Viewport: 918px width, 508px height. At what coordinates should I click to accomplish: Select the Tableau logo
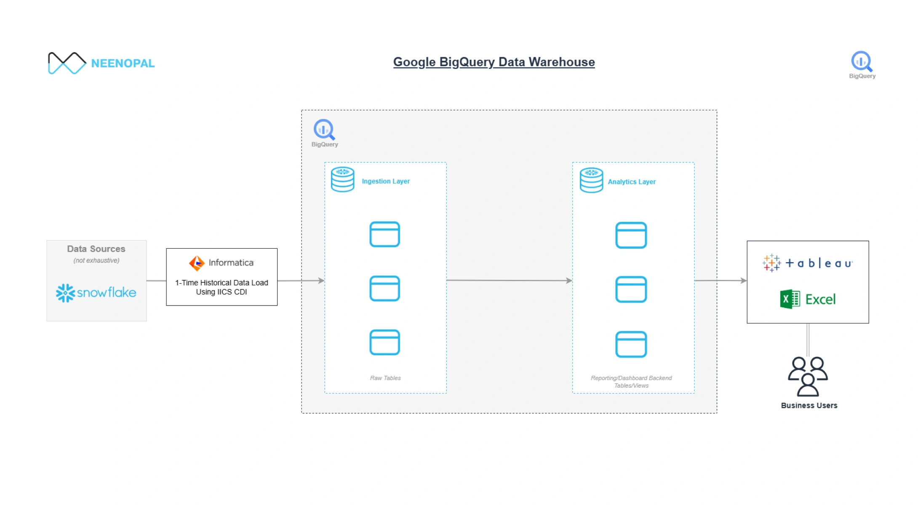click(x=807, y=263)
